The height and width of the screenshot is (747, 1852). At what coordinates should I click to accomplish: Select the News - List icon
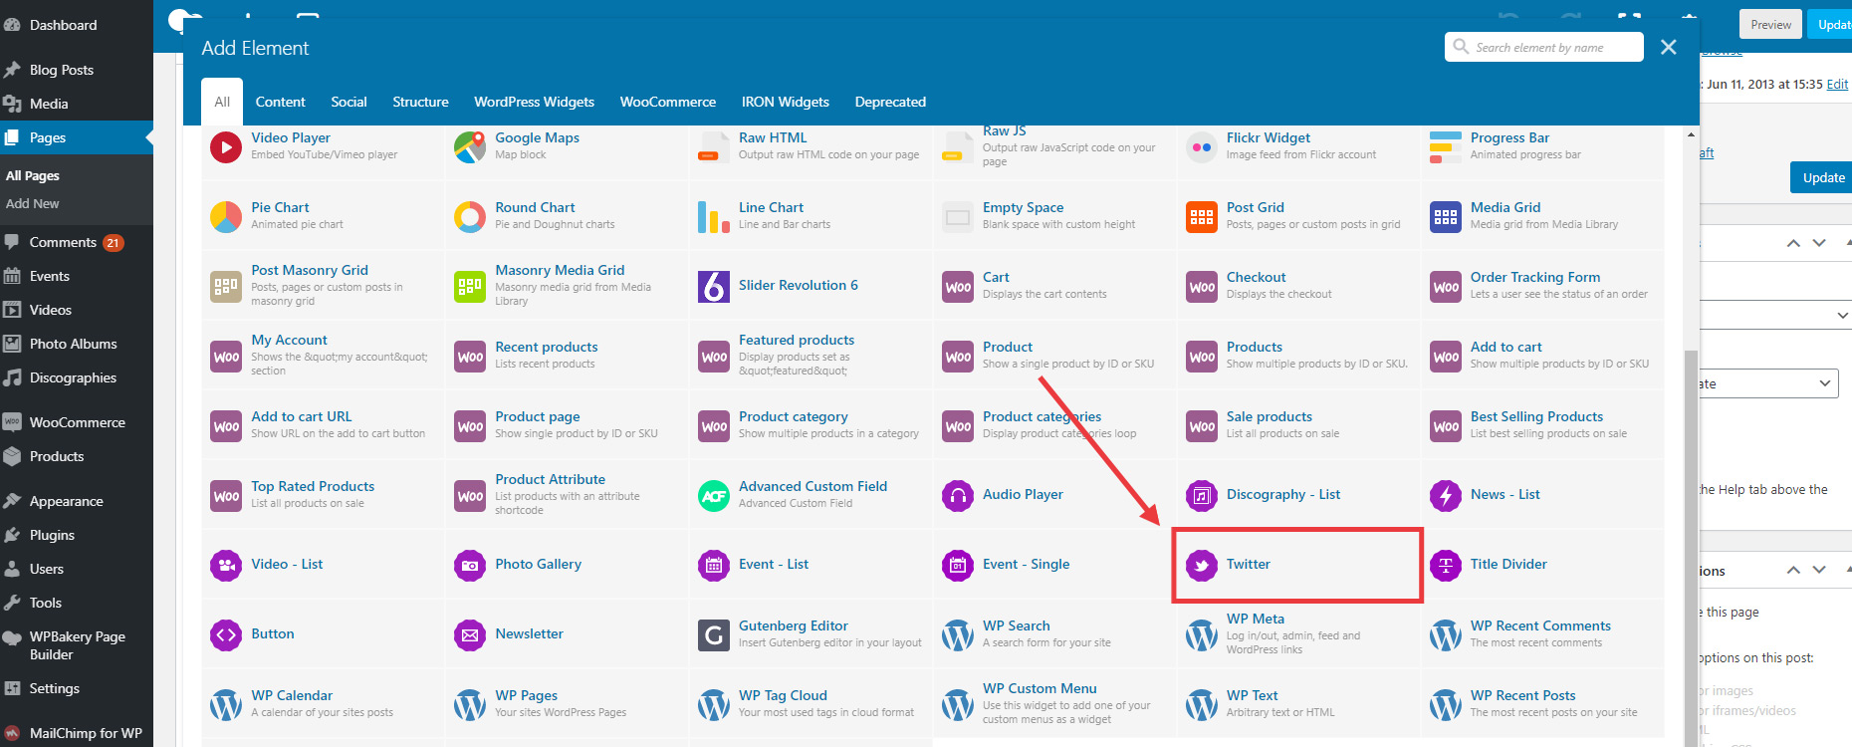[x=1446, y=496]
